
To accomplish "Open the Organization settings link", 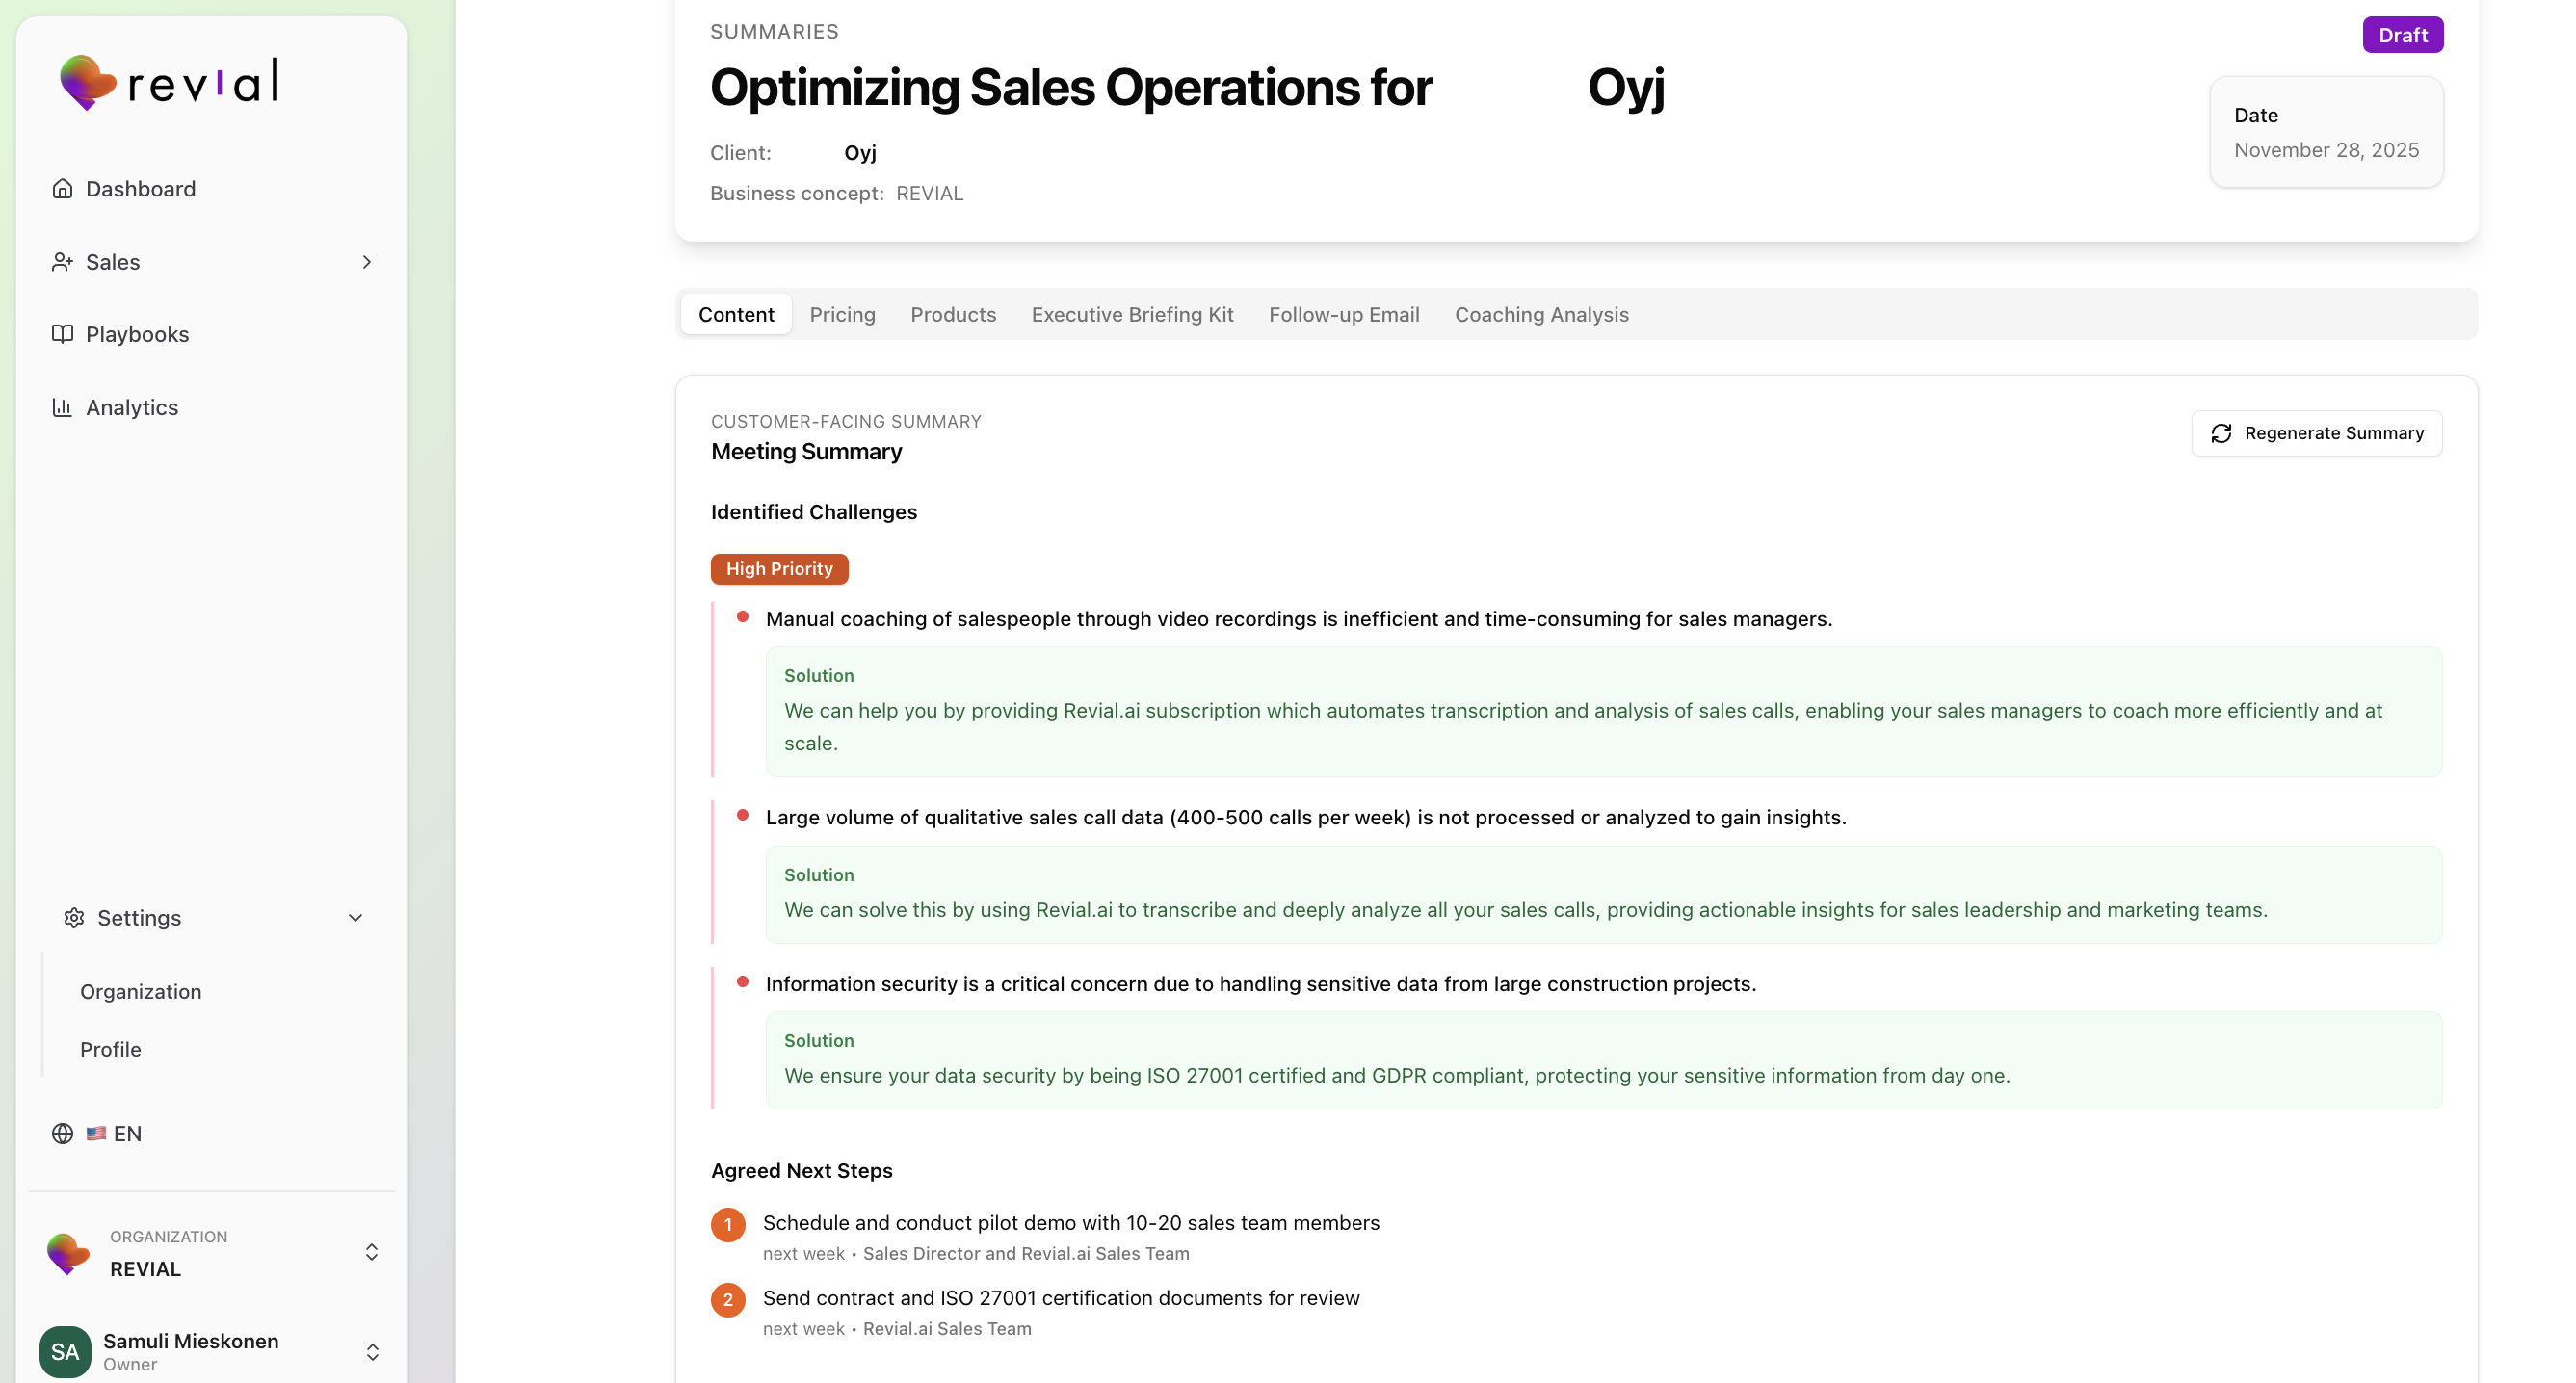I will coord(141,991).
